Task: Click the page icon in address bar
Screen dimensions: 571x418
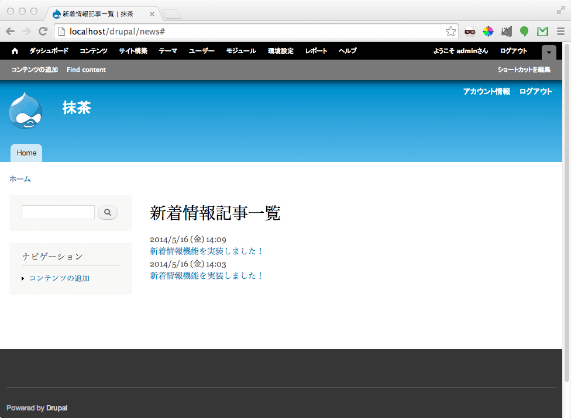Action: pyautogui.click(x=62, y=32)
